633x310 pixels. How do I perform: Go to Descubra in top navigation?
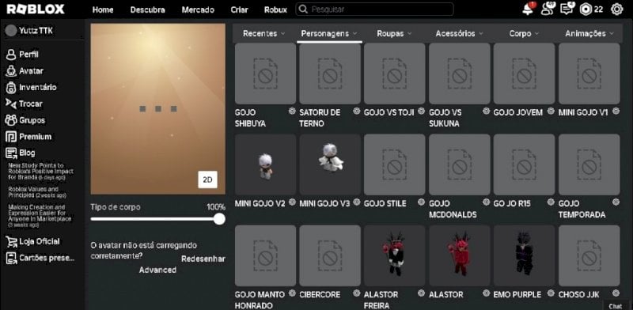147,9
